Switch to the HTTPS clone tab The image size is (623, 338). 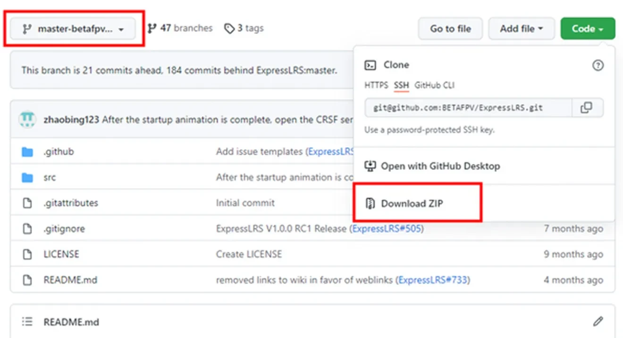[x=376, y=85]
